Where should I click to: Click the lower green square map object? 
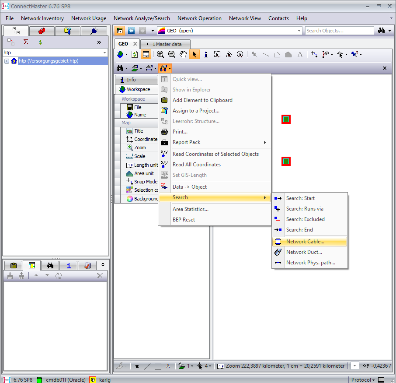286,162
